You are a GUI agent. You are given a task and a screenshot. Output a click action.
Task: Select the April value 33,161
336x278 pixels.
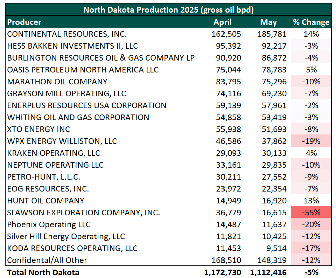pos(229,165)
